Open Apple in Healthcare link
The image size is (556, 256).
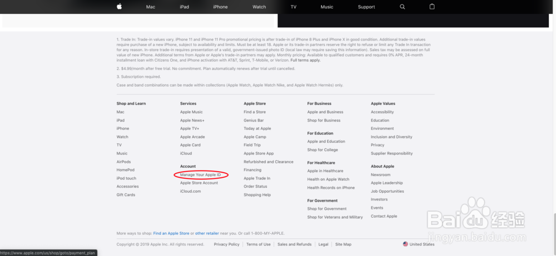coord(325,171)
